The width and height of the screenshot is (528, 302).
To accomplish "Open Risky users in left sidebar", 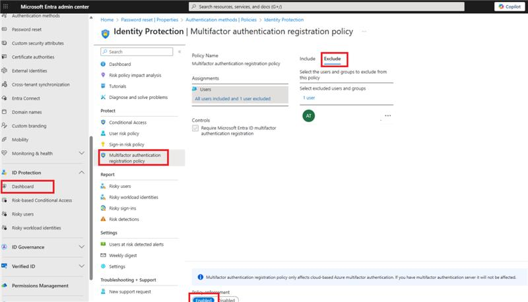I will click(22, 214).
